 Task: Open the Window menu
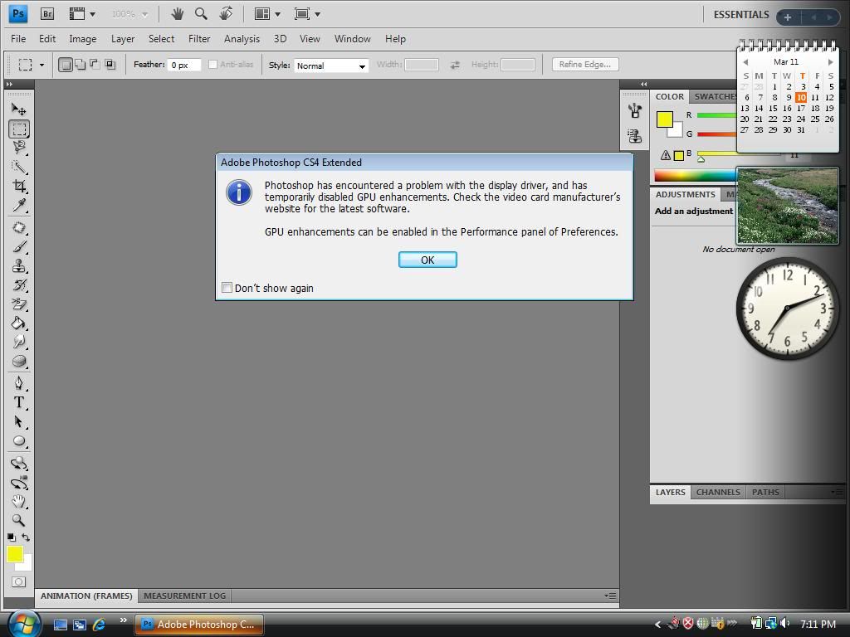pyautogui.click(x=352, y=39)
